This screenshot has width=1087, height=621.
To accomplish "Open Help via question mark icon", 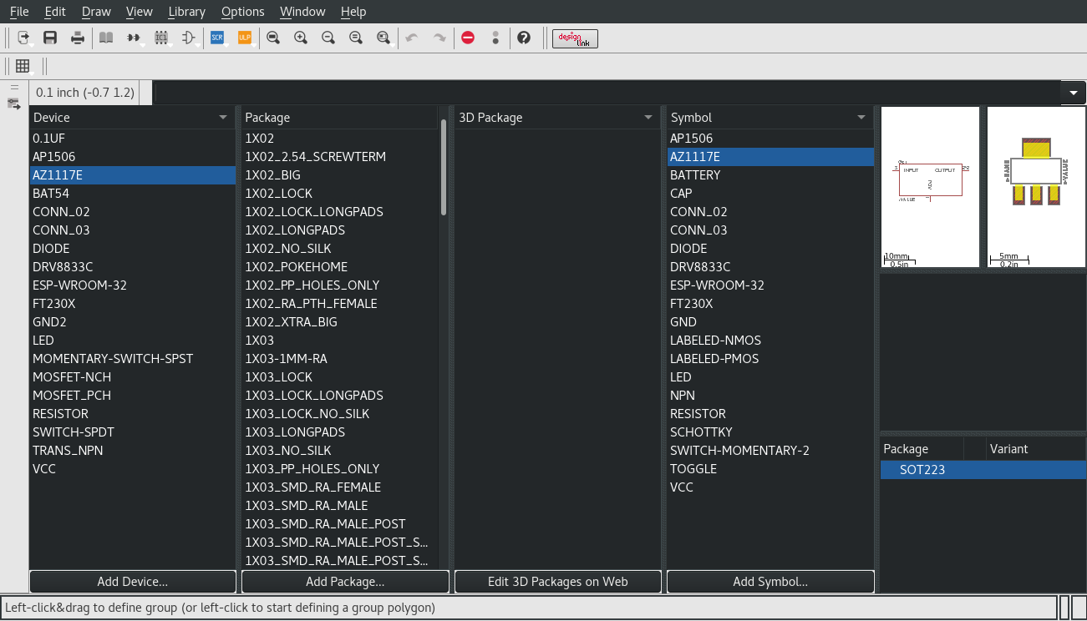I will [x=524, y=38].
